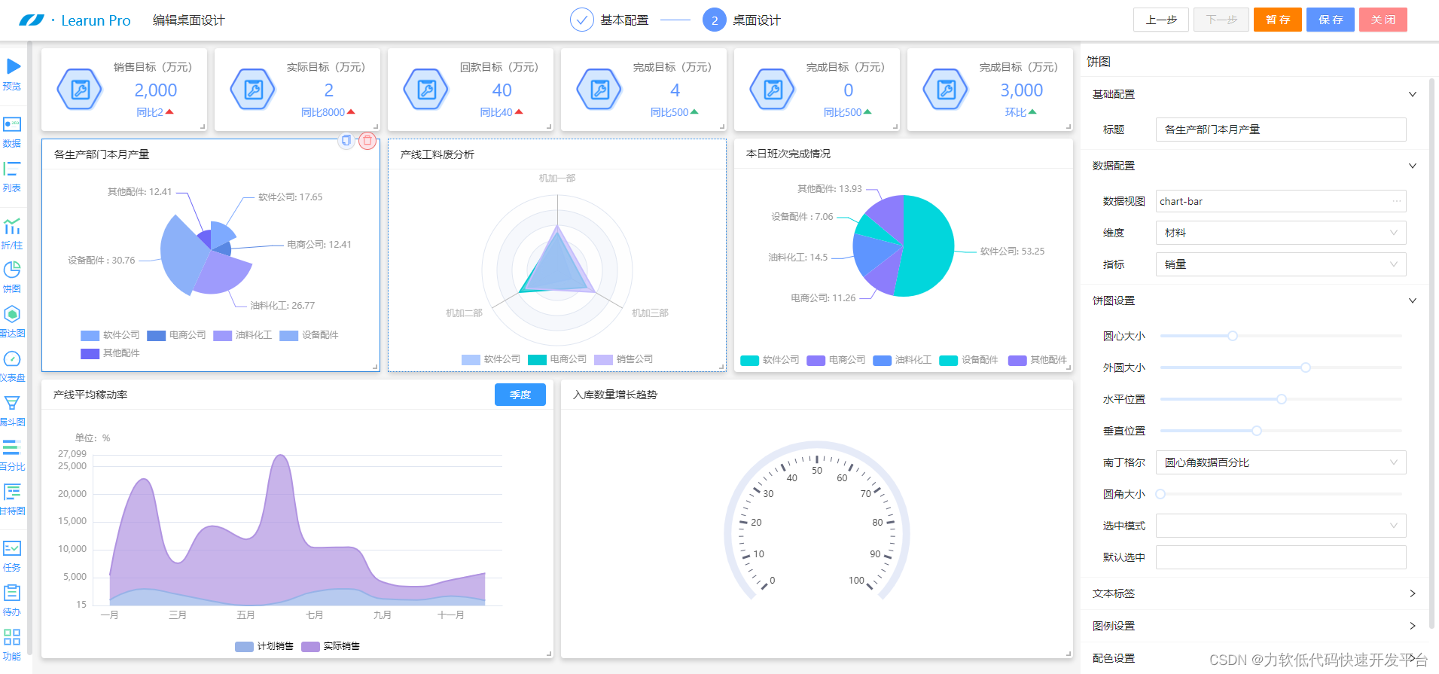Click the 实际目标 card hexagon icon
Viewport: 1439px width, 674px height.
[x=253, y=90]
